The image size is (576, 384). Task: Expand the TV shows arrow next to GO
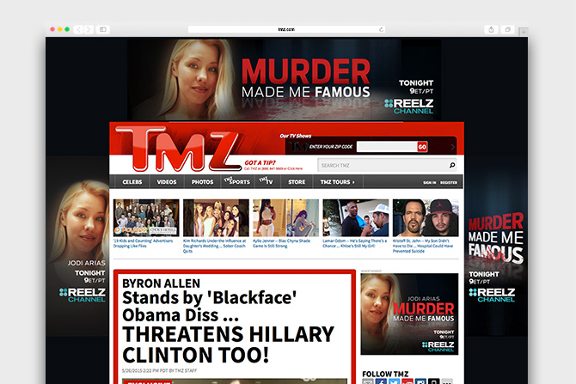point(452,147)
